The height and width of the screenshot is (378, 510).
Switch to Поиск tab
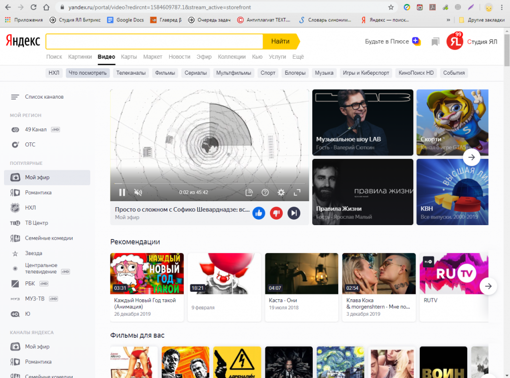[54, 57]
